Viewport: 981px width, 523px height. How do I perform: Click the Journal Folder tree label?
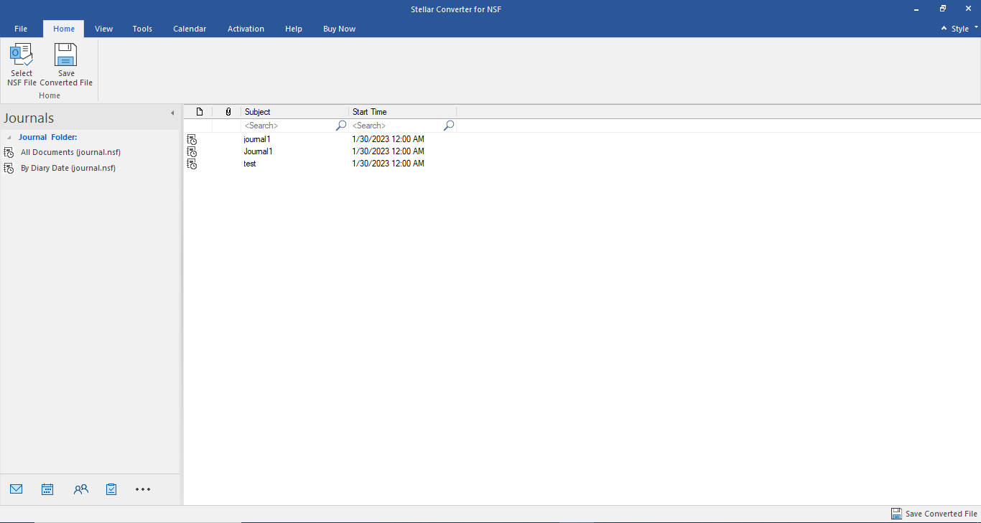pyautogui.click(x=47, y=137)
